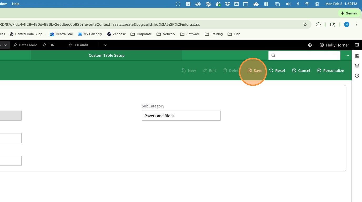Image resolution: width=362 pixels, height=202 pixels.
Task: Click the plus cross icon near Holly Horner
Action: [x=310, y=45]
